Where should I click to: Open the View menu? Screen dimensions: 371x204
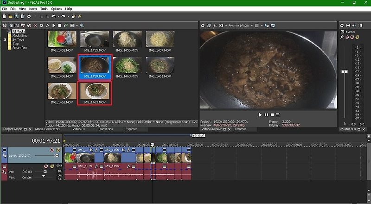(22, 9)
